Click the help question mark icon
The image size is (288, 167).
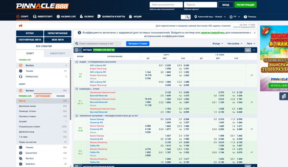point(245,17)
